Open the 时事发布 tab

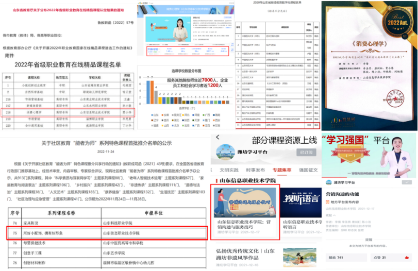click(256, 170)
